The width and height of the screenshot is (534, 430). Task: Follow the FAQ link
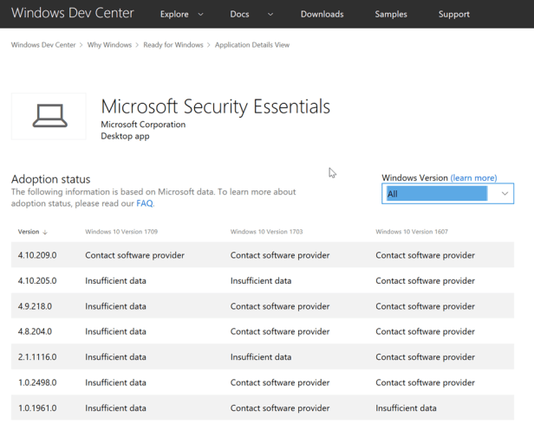(x=144, y=203)
